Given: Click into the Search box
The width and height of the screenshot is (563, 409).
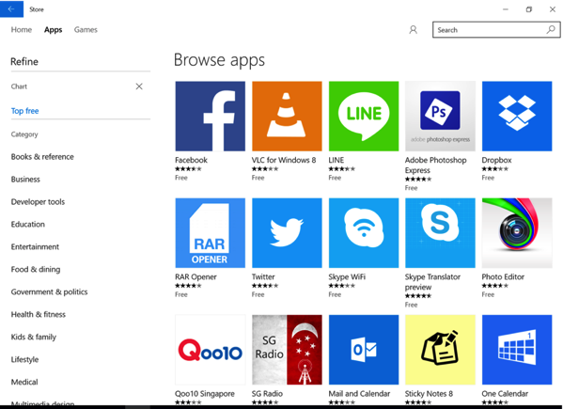Looking at the screenshot, I should coord(496,30).
